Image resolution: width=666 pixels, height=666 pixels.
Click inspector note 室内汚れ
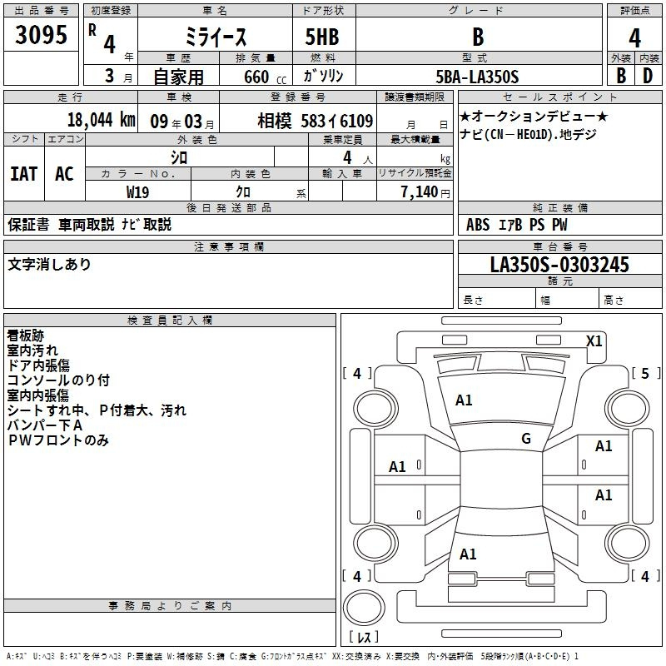click(32, 350)
